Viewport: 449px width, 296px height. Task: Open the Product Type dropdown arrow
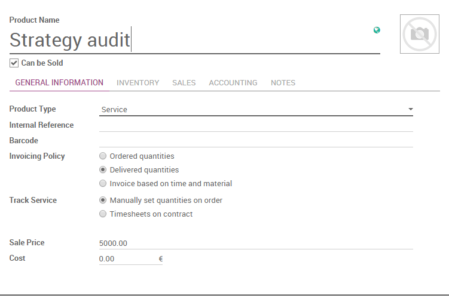pyautogui.click(x=411, y=110)
